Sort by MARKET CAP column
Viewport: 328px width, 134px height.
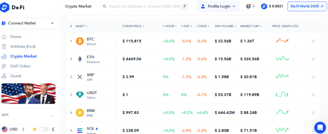[x=251, y=26]
